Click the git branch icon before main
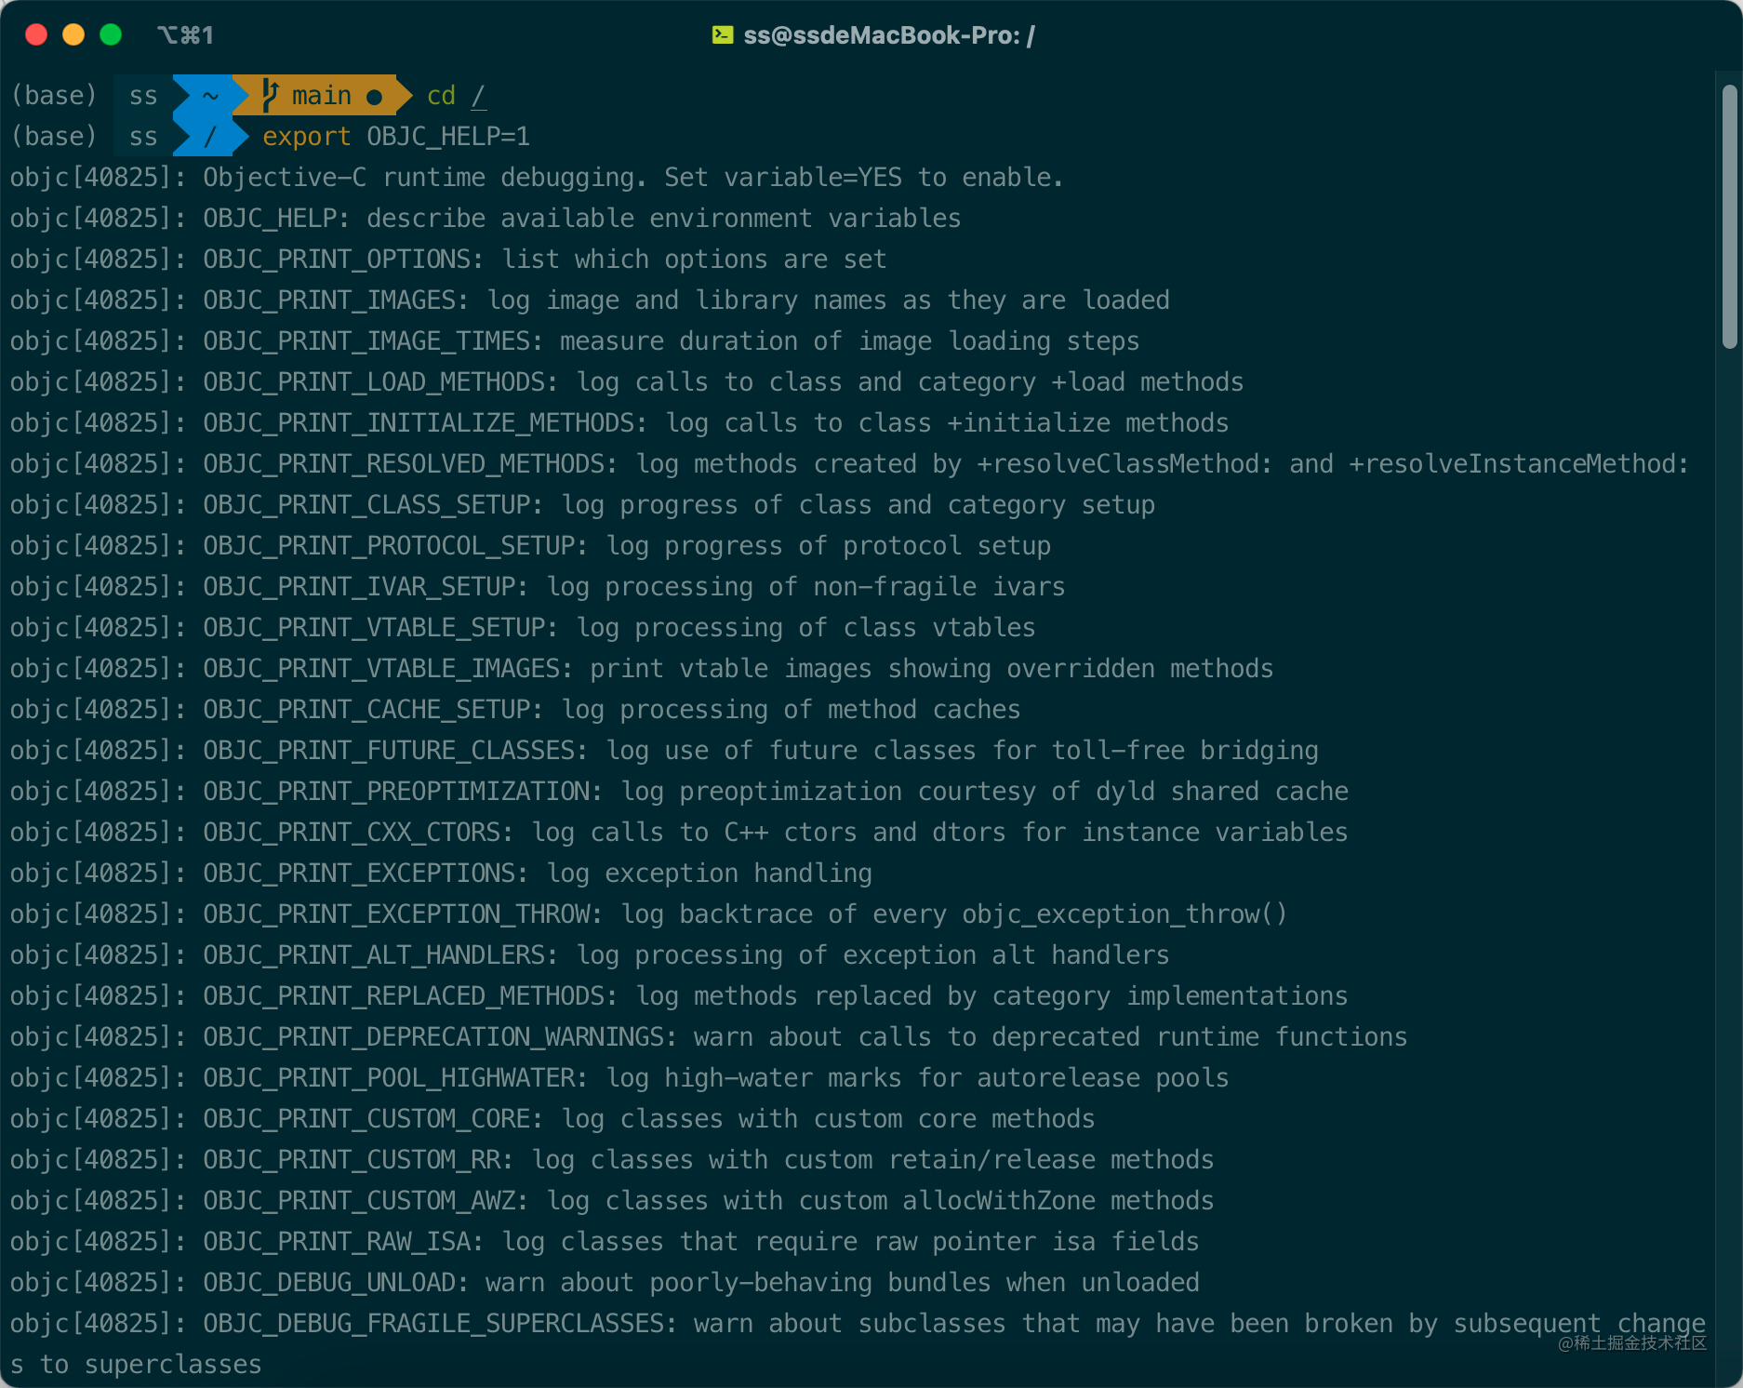The width and height of the screenshot is (1743, 1388). [270, 95]
